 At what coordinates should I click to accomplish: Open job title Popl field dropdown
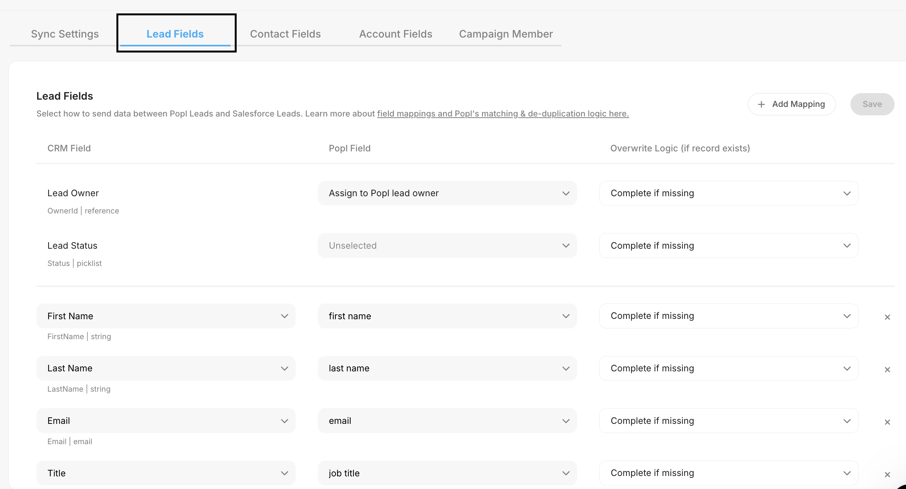[x=447, y=473]
